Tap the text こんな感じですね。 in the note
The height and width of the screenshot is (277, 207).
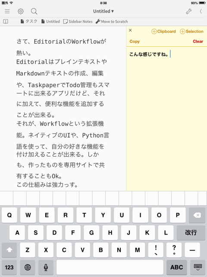coord(149,54)
